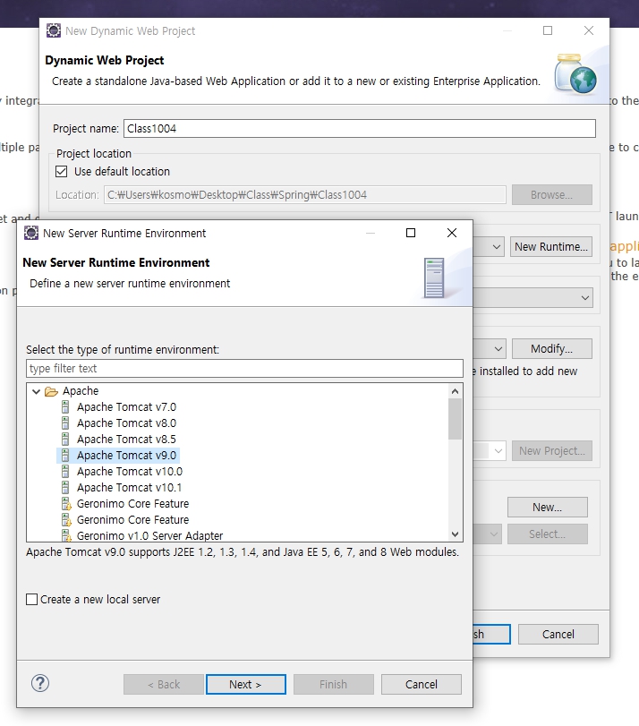Image resolution: width=639 pixels, height=726 pixels.
Task: Click the Apache Tomcat v8.0 server icon
Action: click(65, 423)
